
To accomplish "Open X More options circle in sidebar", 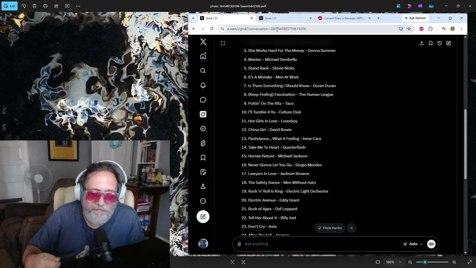I will [x=203, y=201].
